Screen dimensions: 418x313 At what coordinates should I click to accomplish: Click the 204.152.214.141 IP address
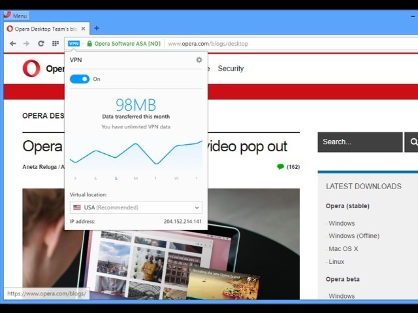click(x=183, y=222)
